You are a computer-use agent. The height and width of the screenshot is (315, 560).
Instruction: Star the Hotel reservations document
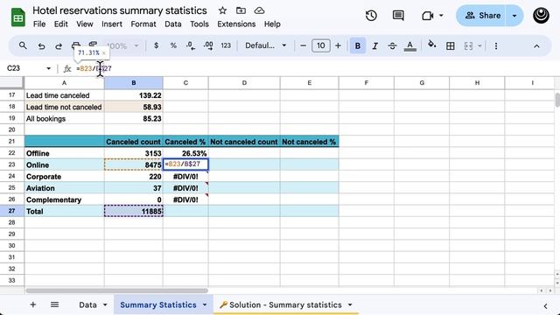[x=222, y=10]
